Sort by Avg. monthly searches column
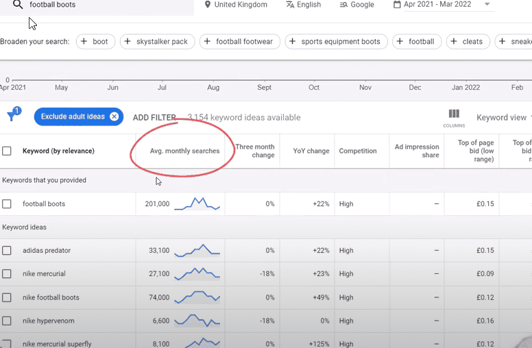This screenshot has width=532, height=348. click(184, 151)
